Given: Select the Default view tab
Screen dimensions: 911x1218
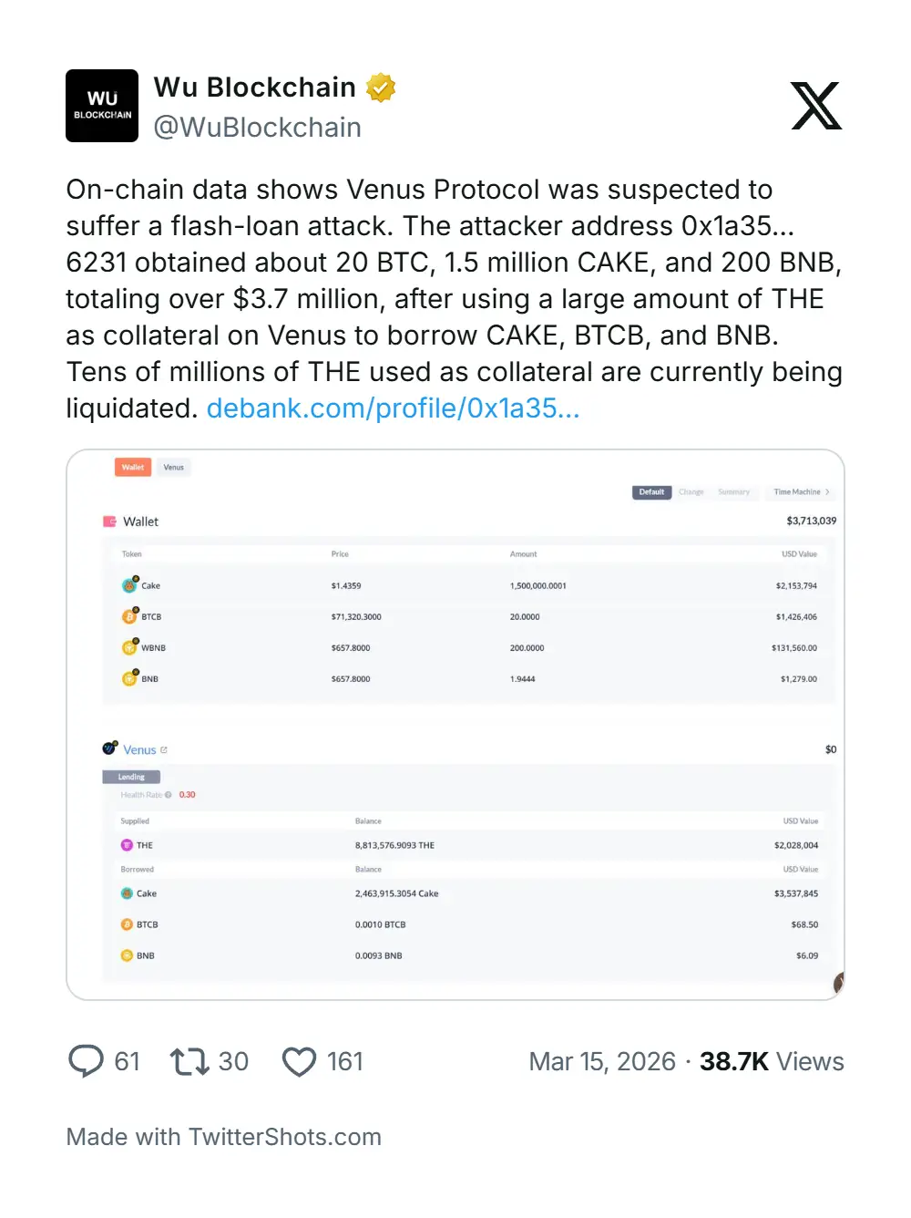Looking at the screenshot, I should (651, 492).
